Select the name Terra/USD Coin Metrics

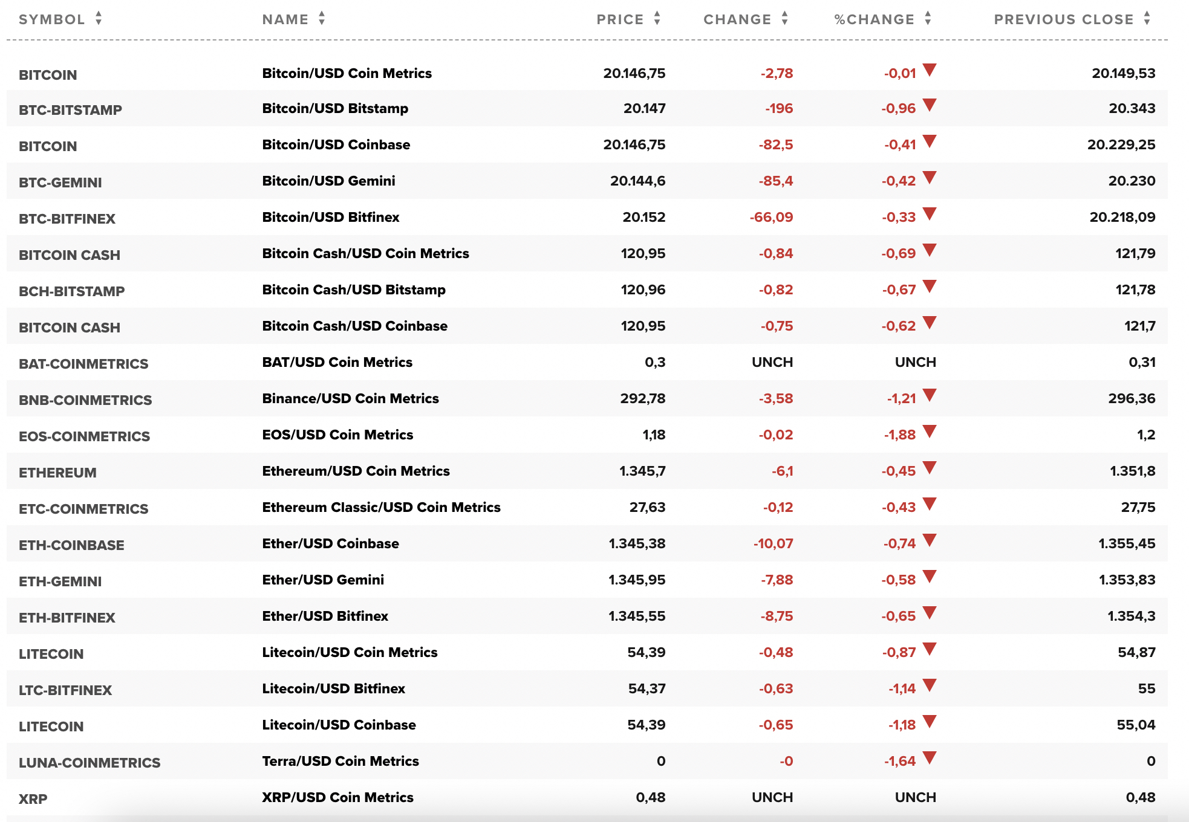pyautogui.click(x=340, y=761)
